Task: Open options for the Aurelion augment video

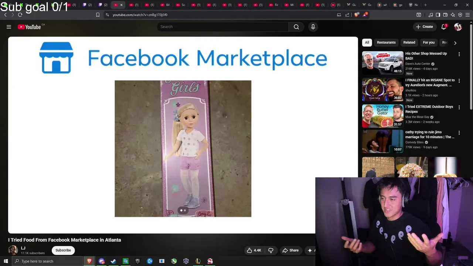Action: tap(459, 81)
